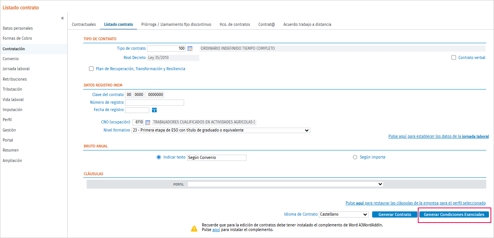This screenshot has height=238, width=494.
Task: Check Plan de Recuperación, Transformación y Resiliencia
Action: pyautogui.click(x=91, y=69)
